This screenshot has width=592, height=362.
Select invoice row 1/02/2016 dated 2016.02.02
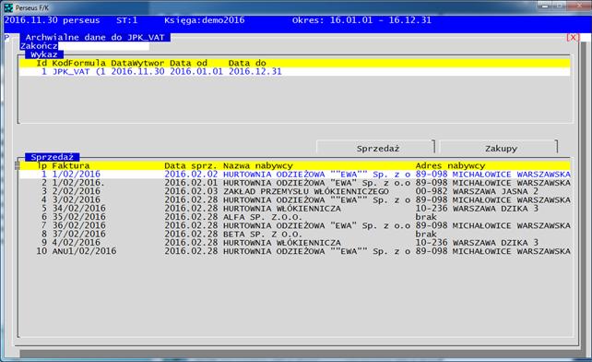(x=294, y=174)
